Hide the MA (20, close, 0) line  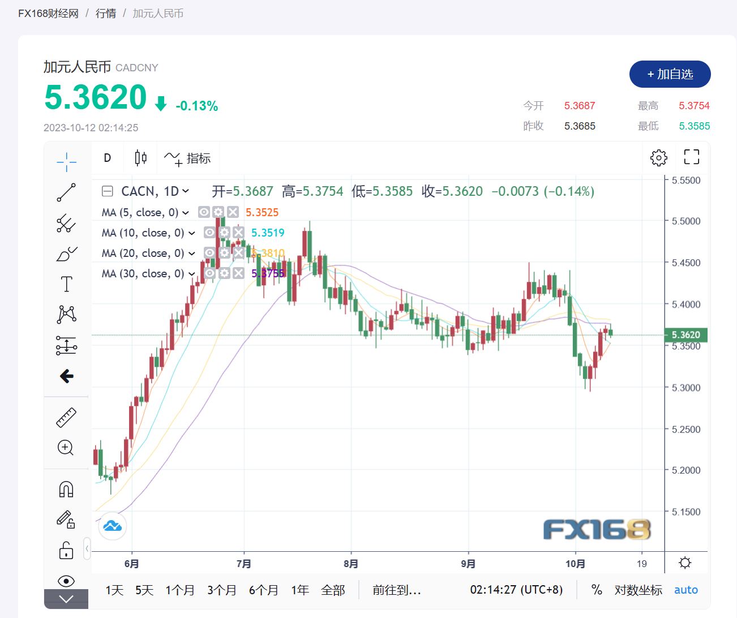209,253
